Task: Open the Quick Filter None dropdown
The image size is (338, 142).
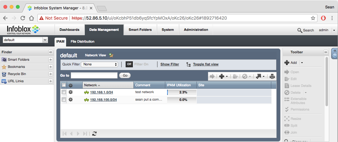Action: tap(99, 64)
